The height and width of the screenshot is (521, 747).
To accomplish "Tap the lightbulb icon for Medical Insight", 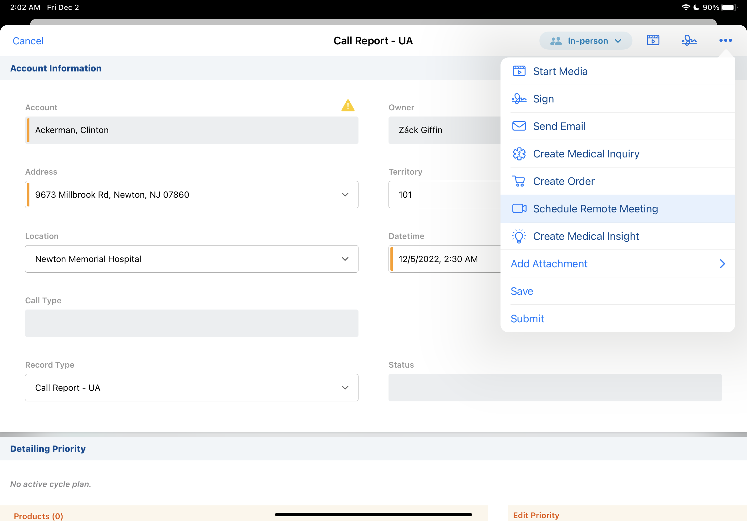I will tap(519, 236).
